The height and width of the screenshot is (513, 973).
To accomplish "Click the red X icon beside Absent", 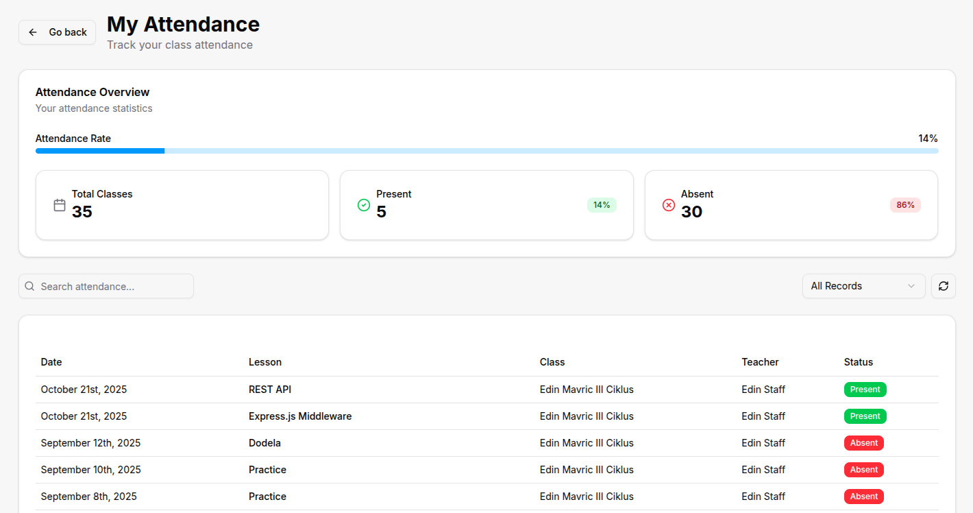I will [669, 205].
